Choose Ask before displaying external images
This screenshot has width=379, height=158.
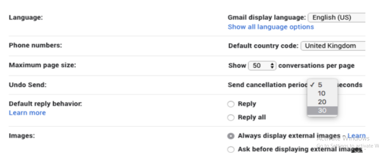coord(231,149)
